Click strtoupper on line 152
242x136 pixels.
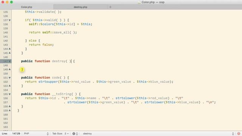coord(48,82)
